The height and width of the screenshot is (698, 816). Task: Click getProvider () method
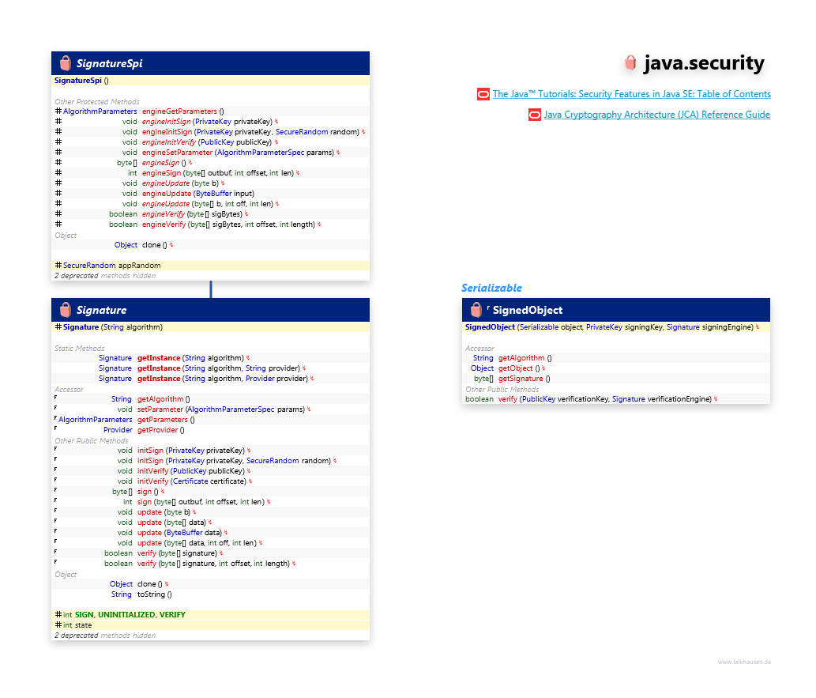tap(161, 430)
